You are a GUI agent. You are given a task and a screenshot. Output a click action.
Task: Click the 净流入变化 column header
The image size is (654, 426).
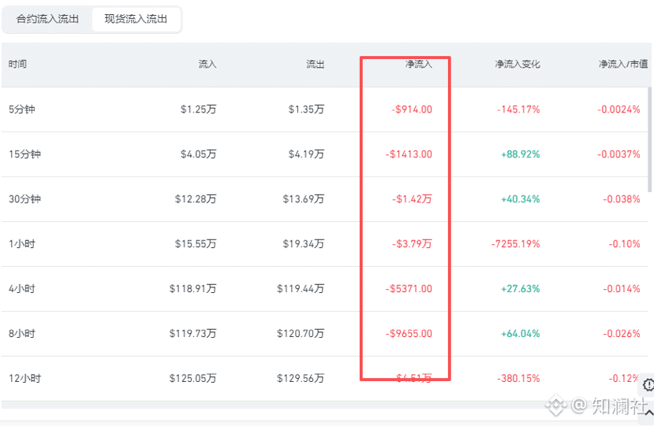click(518, 64)
